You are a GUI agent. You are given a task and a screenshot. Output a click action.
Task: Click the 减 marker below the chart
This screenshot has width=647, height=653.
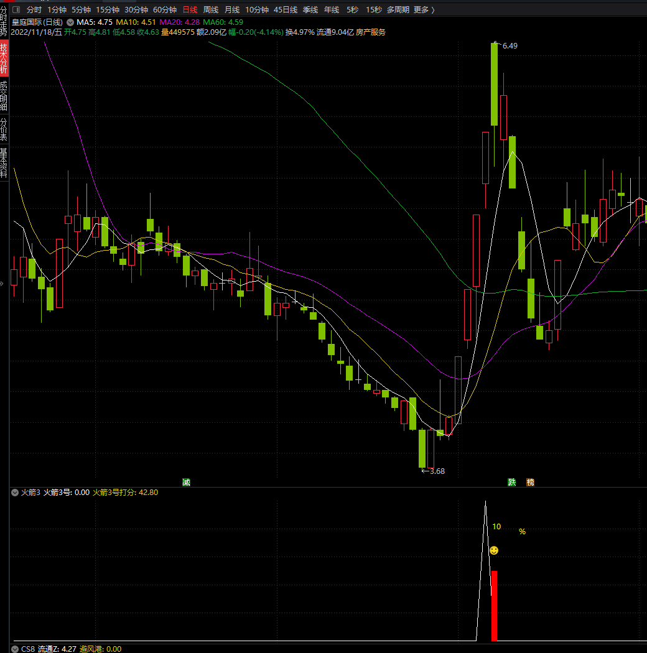pyautogui.click(x=186, y=482)
